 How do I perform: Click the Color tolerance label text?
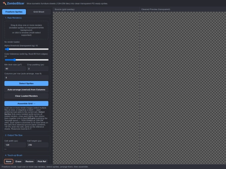pos(26,55)
